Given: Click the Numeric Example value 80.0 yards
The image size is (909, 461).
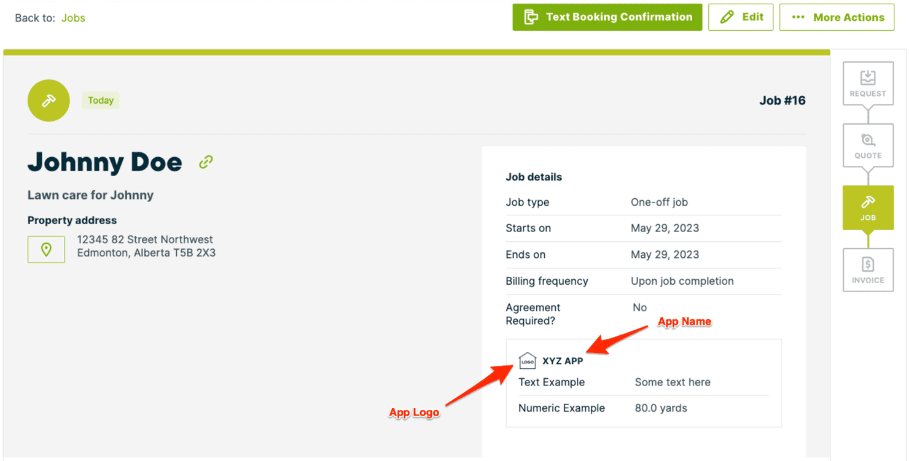Looking at the screenshot, I should [661, 408].
